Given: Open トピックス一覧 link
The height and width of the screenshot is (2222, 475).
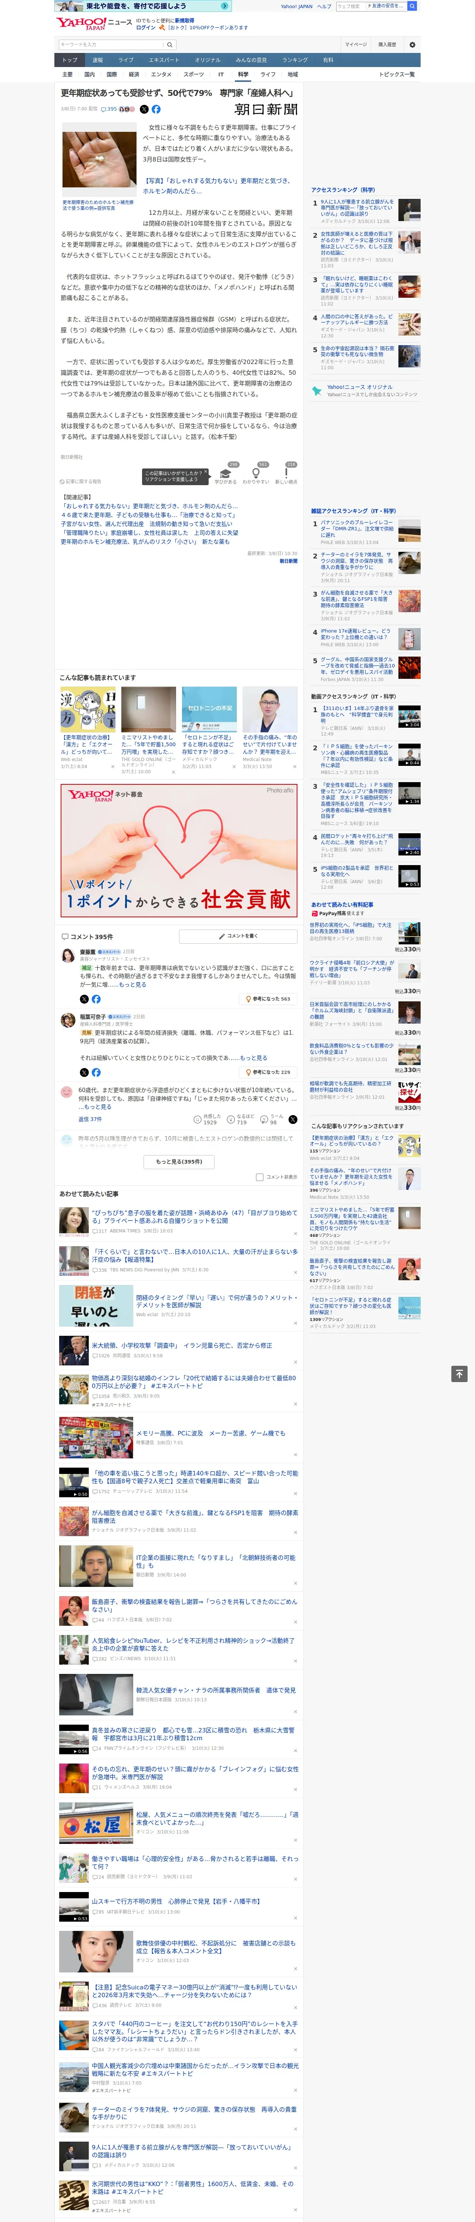Looking at the screenshot, I should coord(397,74).
